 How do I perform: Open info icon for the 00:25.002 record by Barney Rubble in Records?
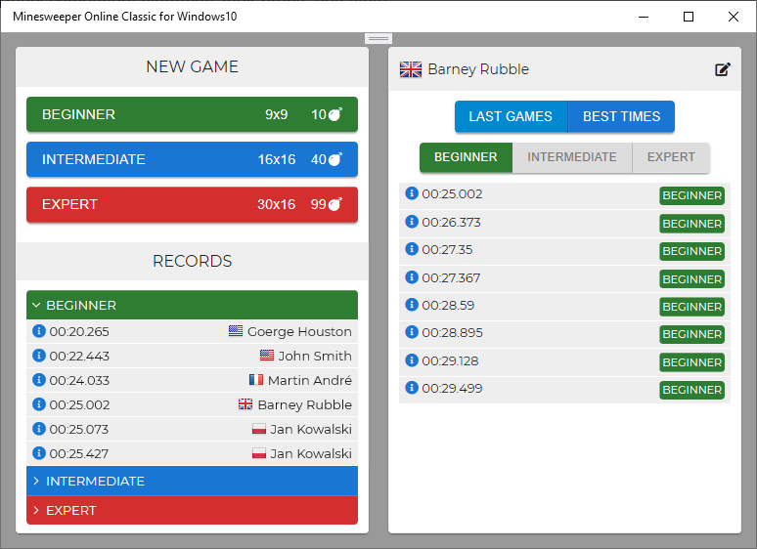[38, 404]
